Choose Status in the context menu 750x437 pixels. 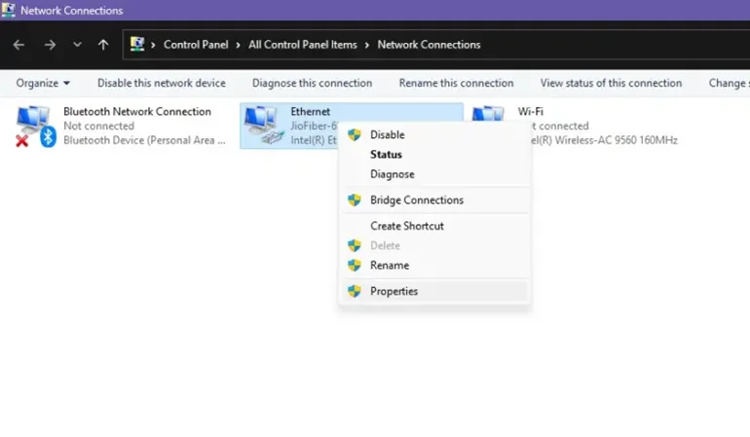[386, 155]
